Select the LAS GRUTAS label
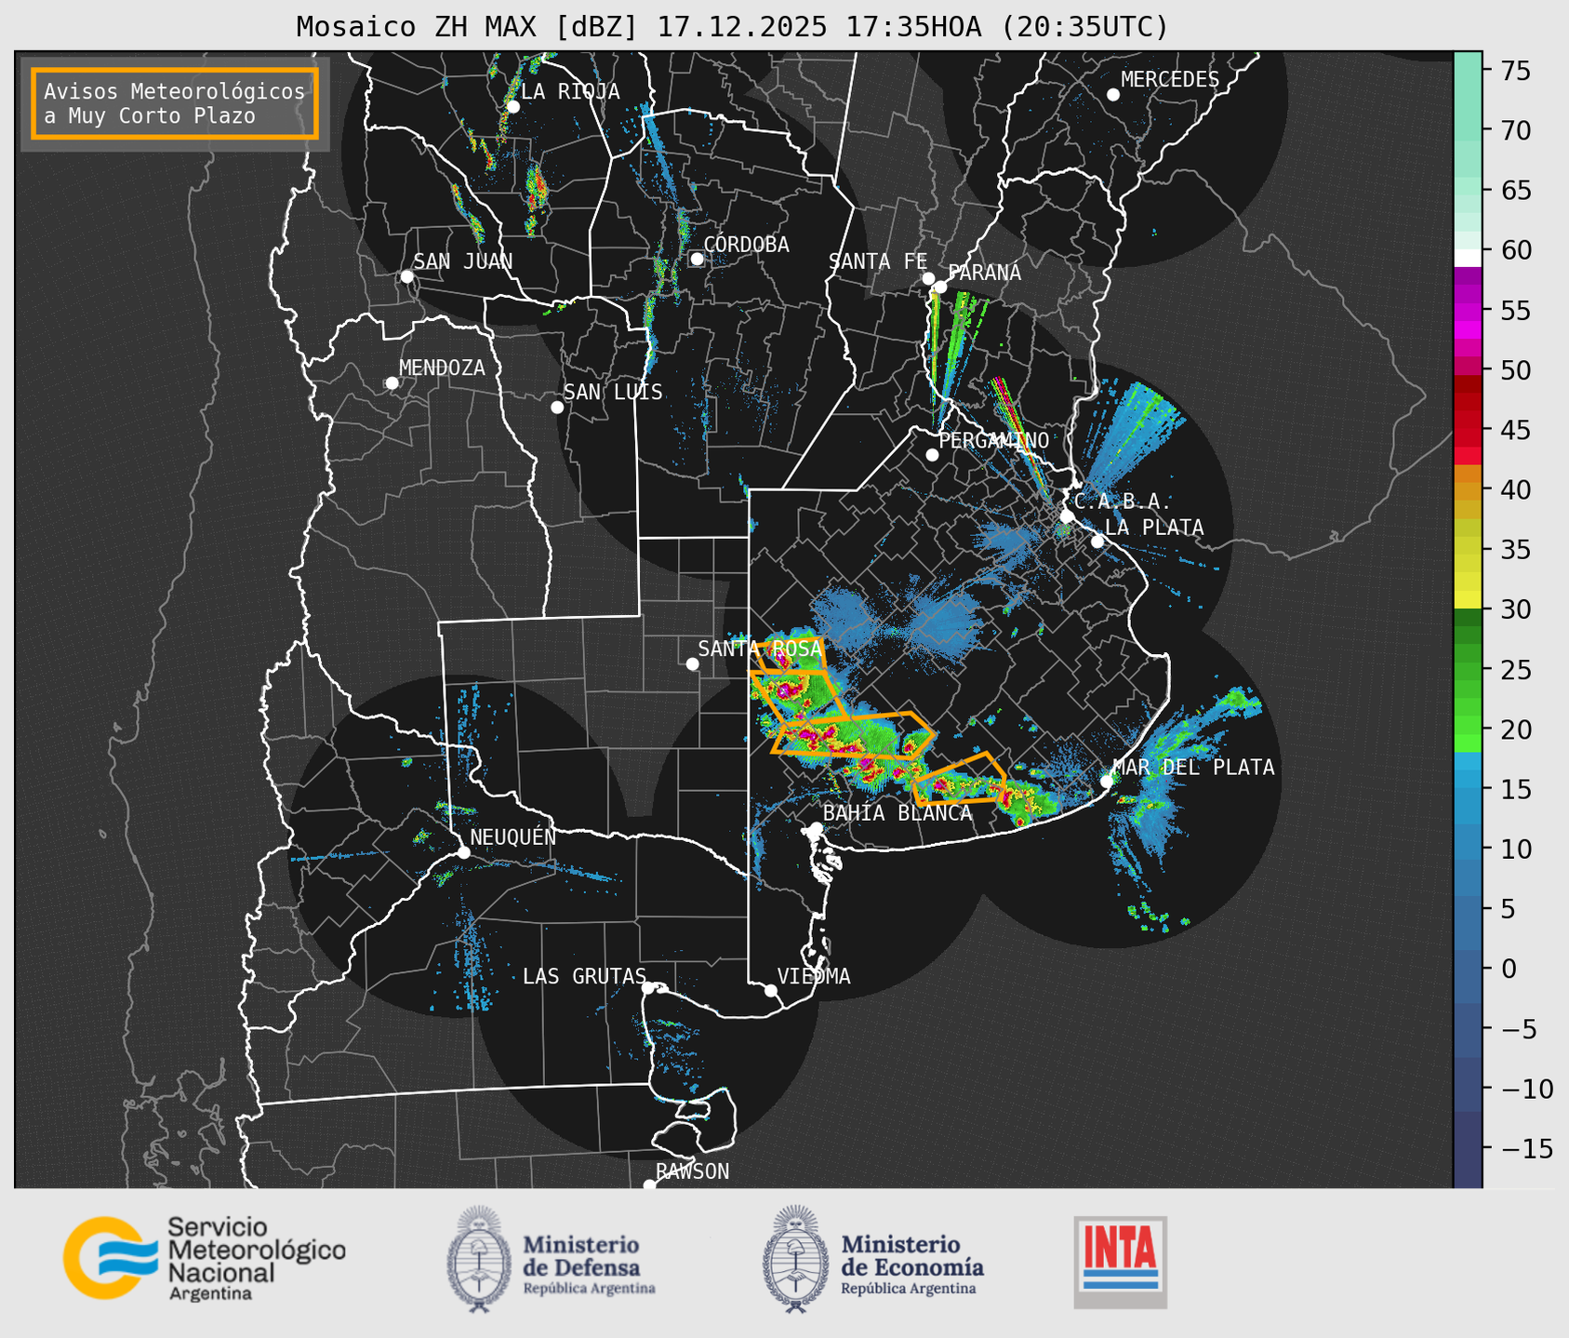The height and width of the screenshot is (1338, 1569). click(584, 976)
